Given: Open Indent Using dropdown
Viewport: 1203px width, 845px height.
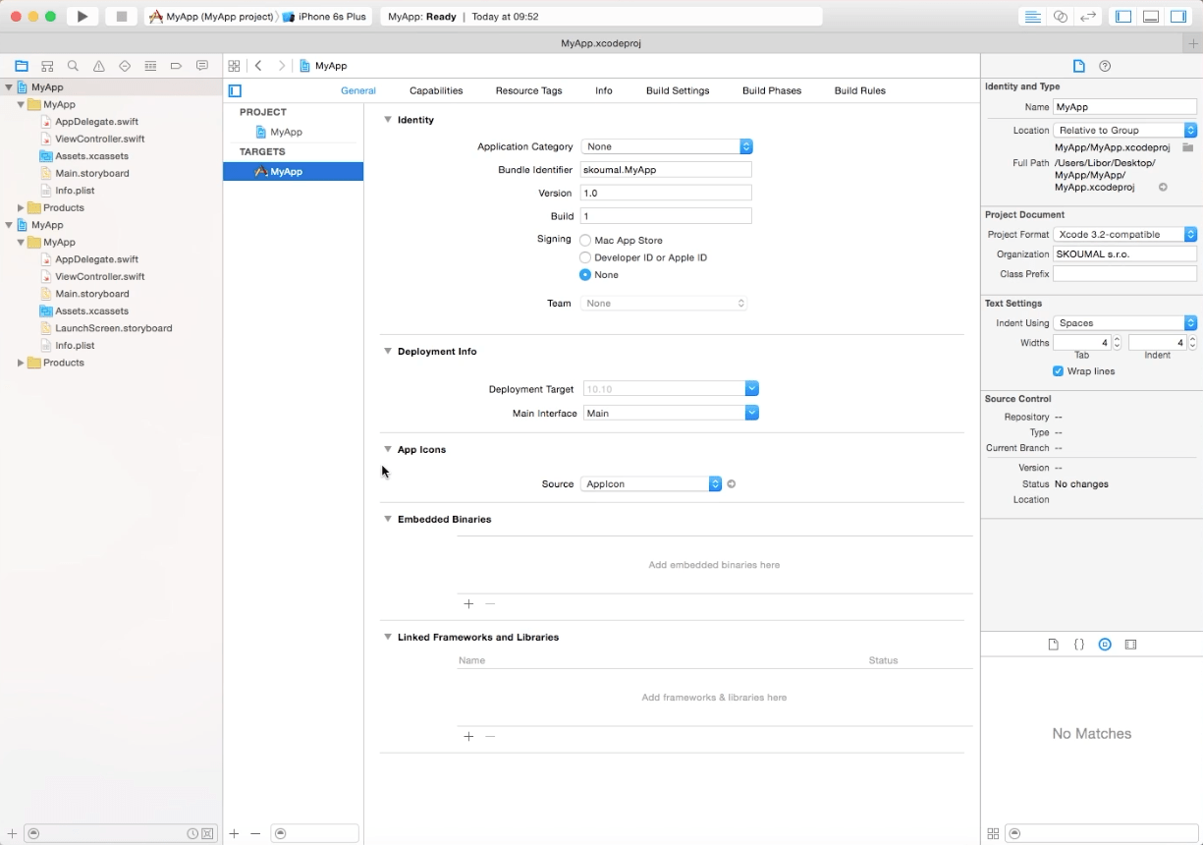Looking at the screenshot, I should (x=1125, y=322).
